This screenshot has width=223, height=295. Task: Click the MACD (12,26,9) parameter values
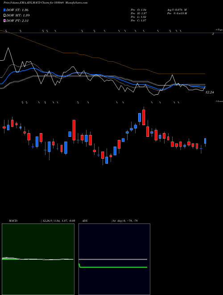pyautogui.click(x=58, y=221)
